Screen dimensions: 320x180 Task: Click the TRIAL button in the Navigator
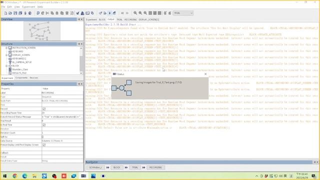[x=135, y=167]
